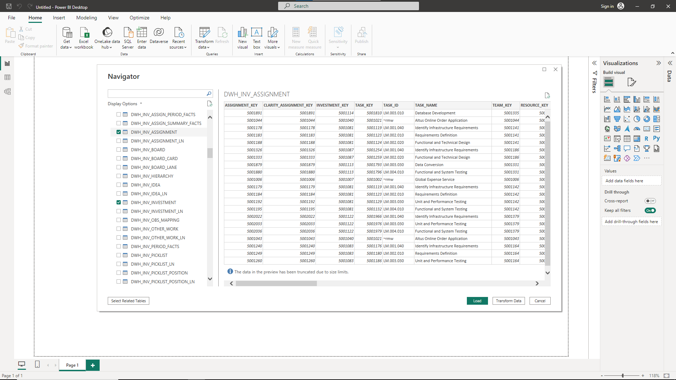The width and height of the screenshot is (676, 380).
Task: Open Format visual pane icon
Action: point(632,82)
